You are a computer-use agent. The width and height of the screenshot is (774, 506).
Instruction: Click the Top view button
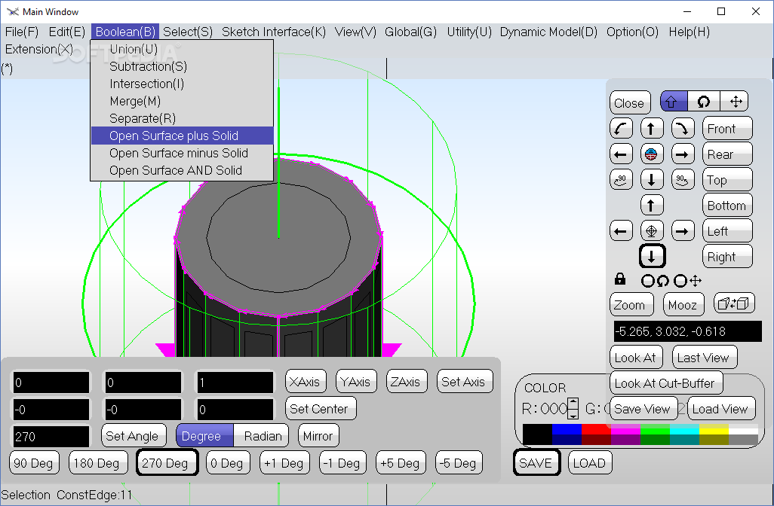tap(727, 180)
